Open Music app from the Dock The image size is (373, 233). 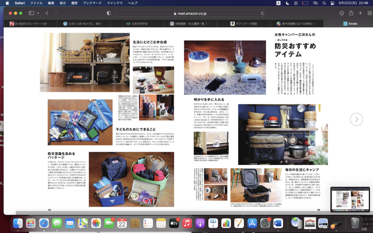(187, 223)
